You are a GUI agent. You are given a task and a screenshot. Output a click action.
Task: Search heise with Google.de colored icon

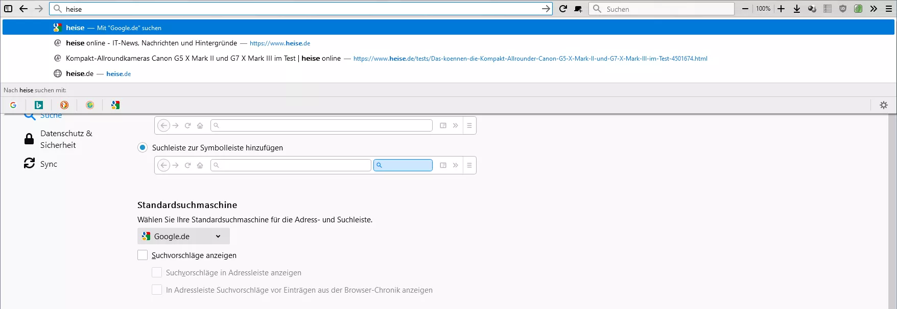[115, 105]
